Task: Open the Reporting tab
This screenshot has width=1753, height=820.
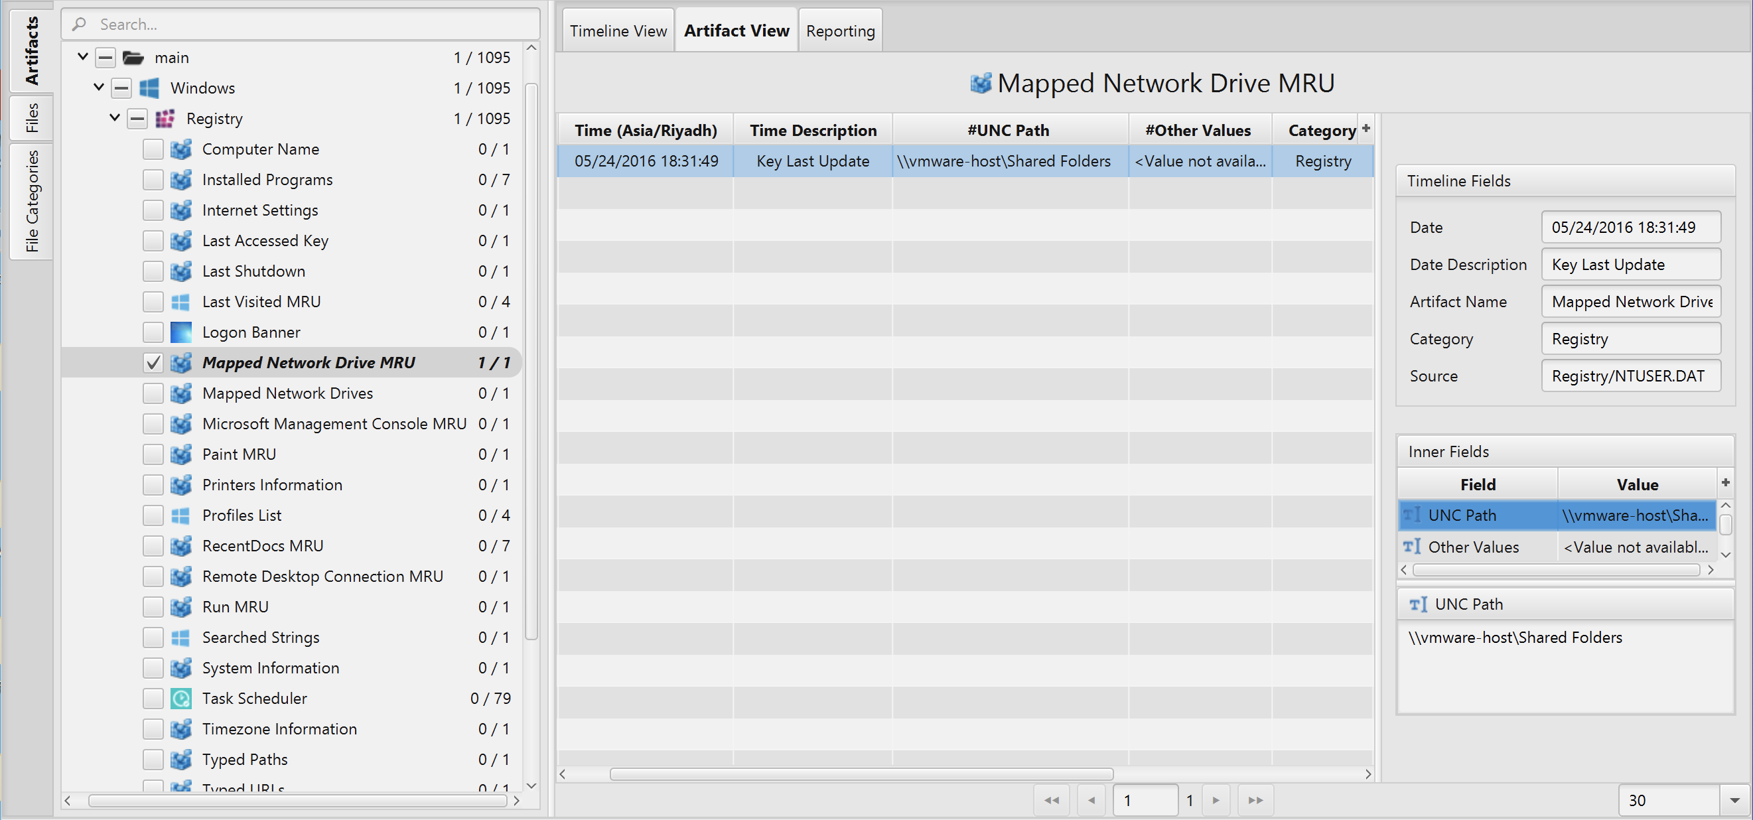Action: (840, 30)
